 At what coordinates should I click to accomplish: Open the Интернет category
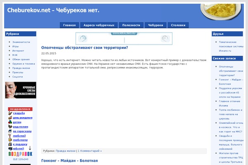[18, 51]
